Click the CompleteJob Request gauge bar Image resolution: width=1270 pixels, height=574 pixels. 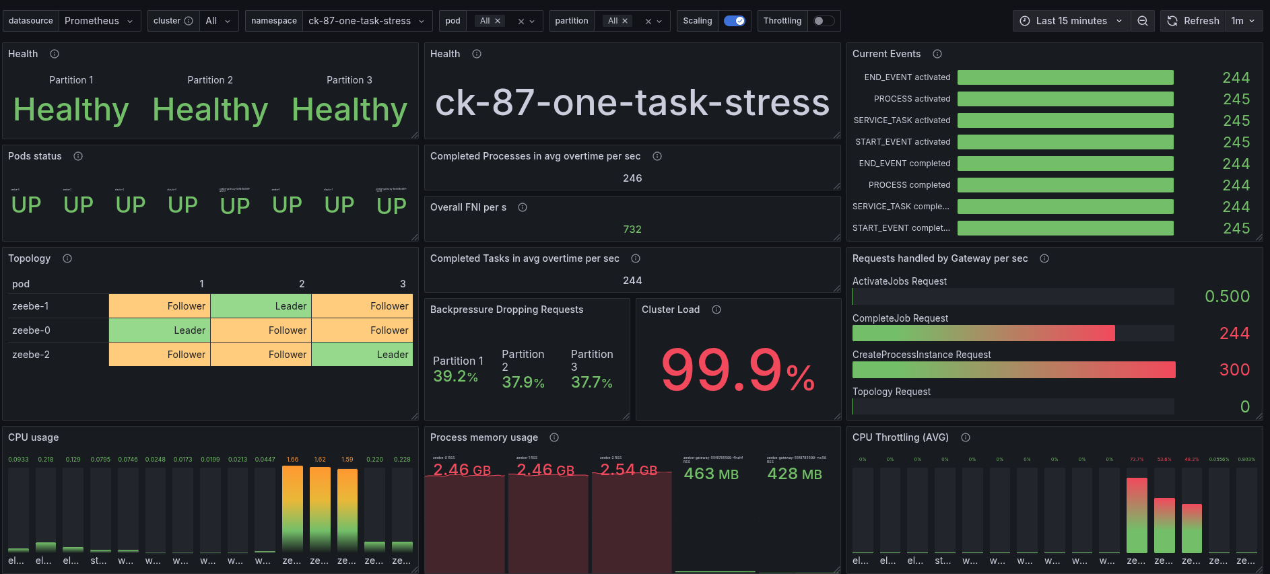coord(983,333)
